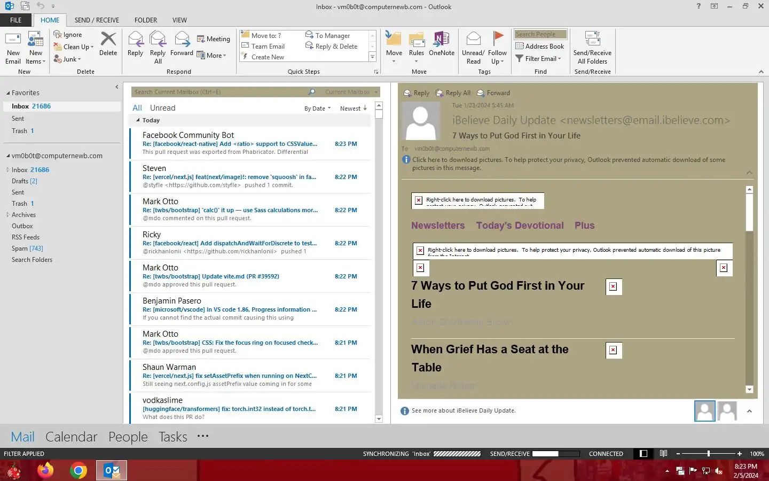This screenshot has height=481, width=769.
Task: Open the Newsletters link
Action: click(438, 226)
